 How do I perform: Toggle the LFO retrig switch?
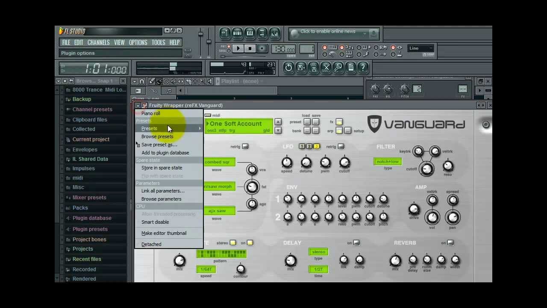coord(341,146)
